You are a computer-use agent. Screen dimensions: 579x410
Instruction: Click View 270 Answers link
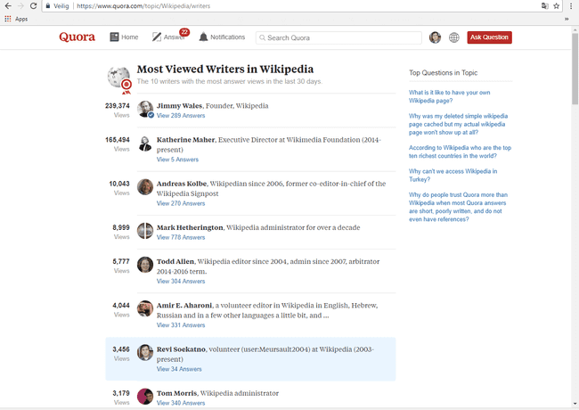point(181,203)
